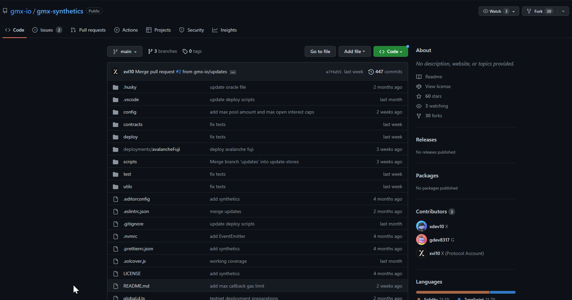The image size is (572, 300).
Task: Click the deployments/avalancheFuji folder icon
Action: coord(115,149)
